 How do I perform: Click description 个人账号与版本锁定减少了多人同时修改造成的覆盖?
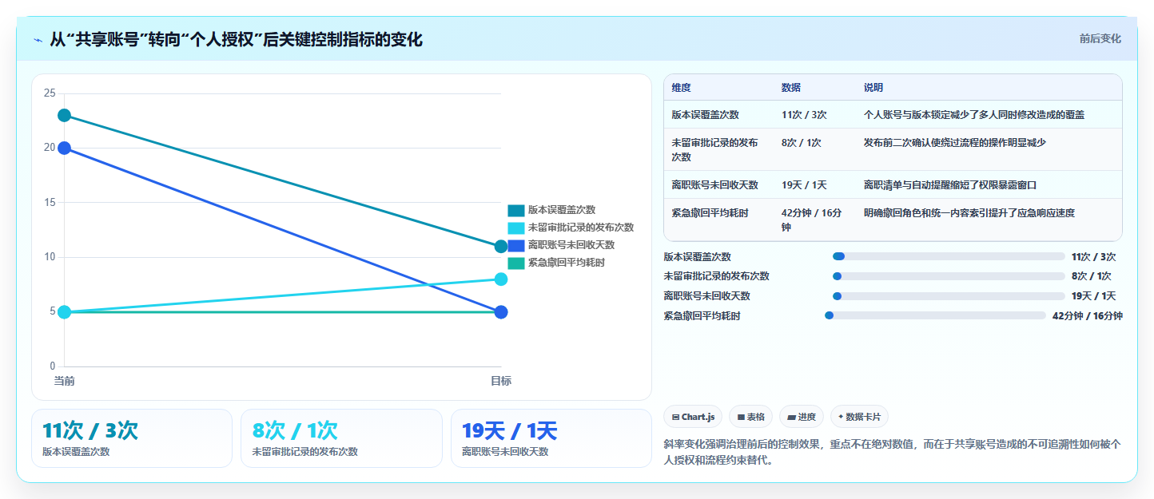pos(974,115)
